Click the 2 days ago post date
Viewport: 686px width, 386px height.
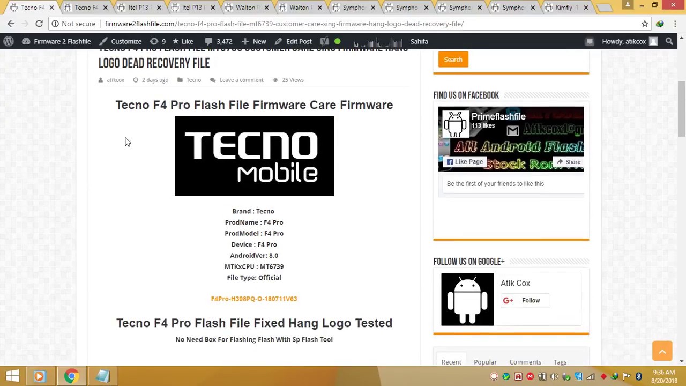(155, 80)
